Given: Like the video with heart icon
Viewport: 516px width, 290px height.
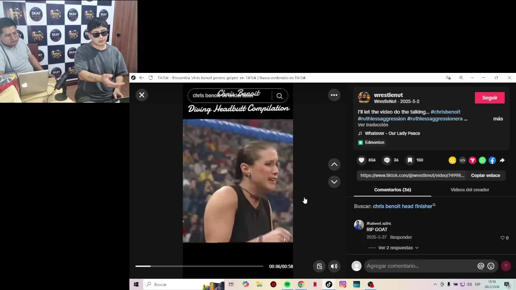Looking at the screenshot, I should pyautogui.click(x=362, y=160).
